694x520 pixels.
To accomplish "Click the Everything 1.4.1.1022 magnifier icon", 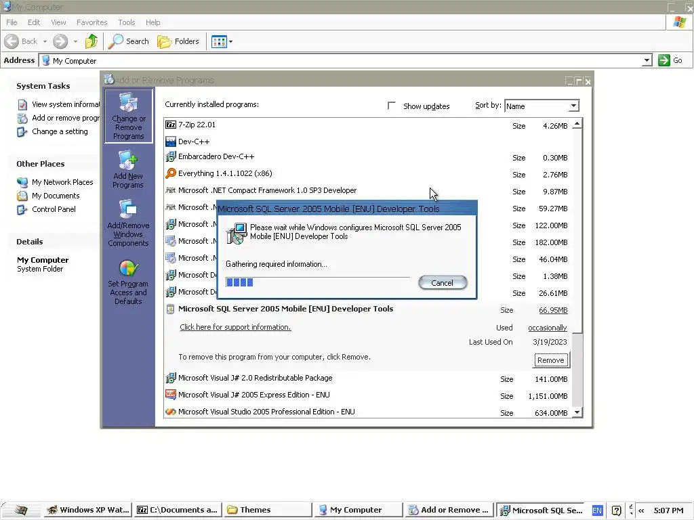I will coord(170,173).
